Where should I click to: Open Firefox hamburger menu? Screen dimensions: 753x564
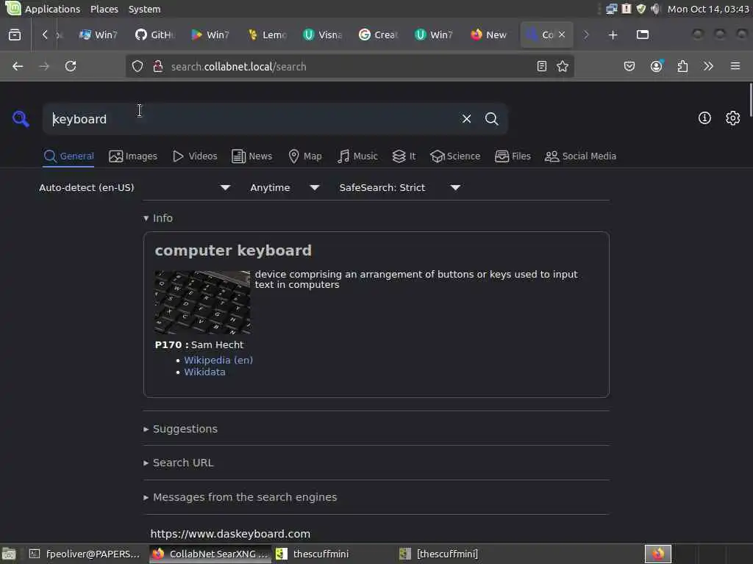[735, 66]
